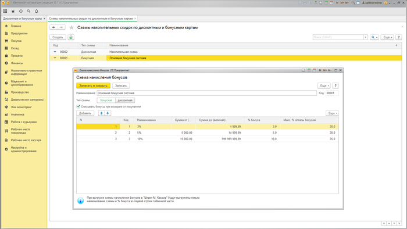Image resolution: width=407 pixels, height=229 pixels.
Task: Click cell 4 999,99 in Сумма до
Action: [220, 127]
